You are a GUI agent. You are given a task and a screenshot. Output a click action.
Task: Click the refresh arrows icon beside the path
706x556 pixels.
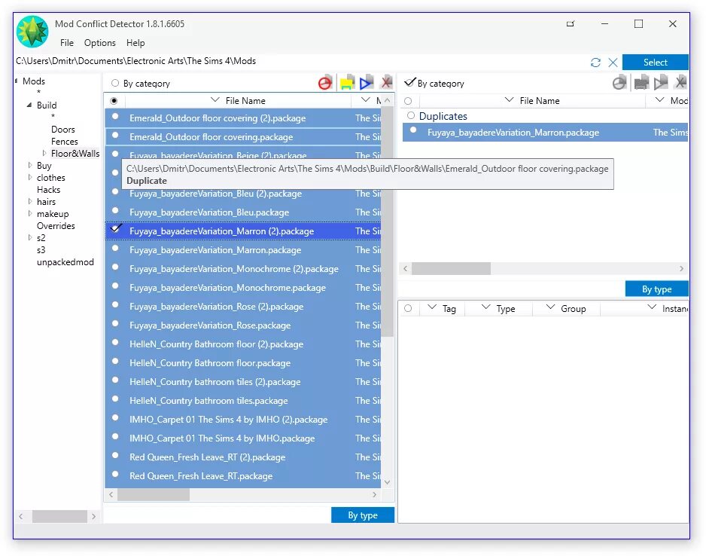point(595,63)
